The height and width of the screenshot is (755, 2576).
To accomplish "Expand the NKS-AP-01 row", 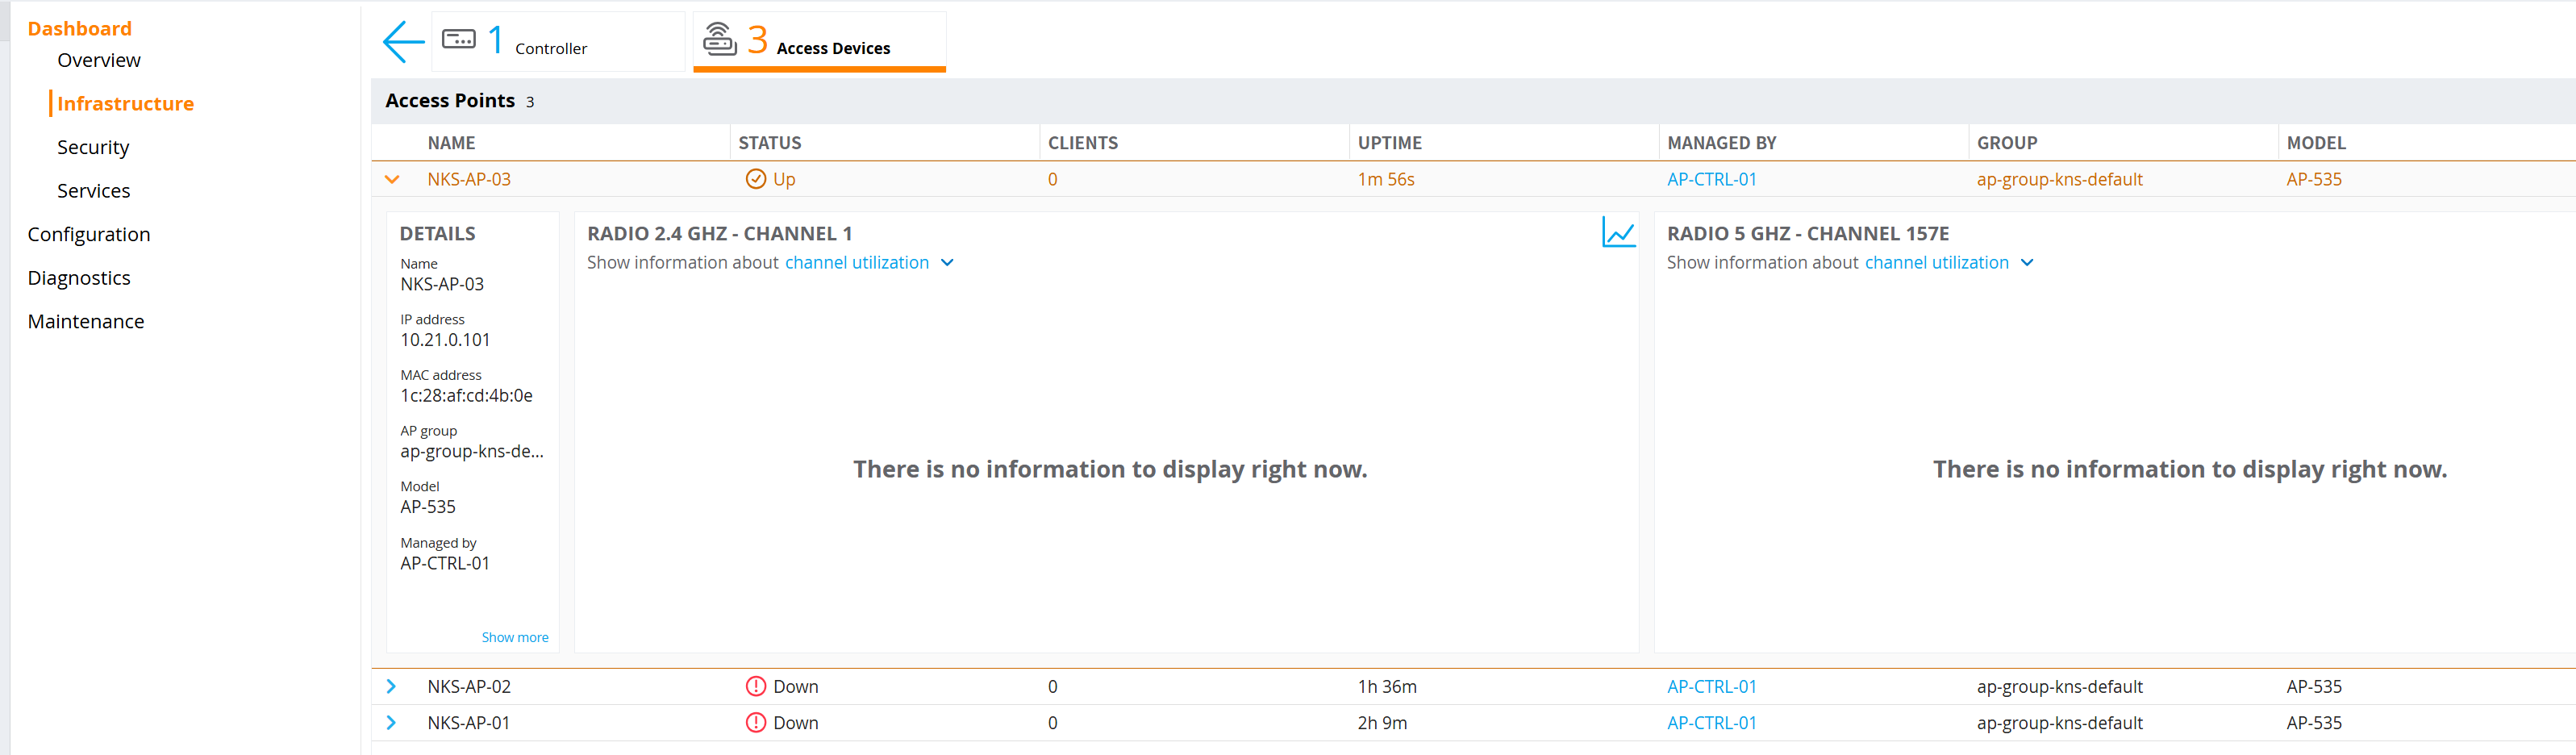I will click(x=391, y=722).
